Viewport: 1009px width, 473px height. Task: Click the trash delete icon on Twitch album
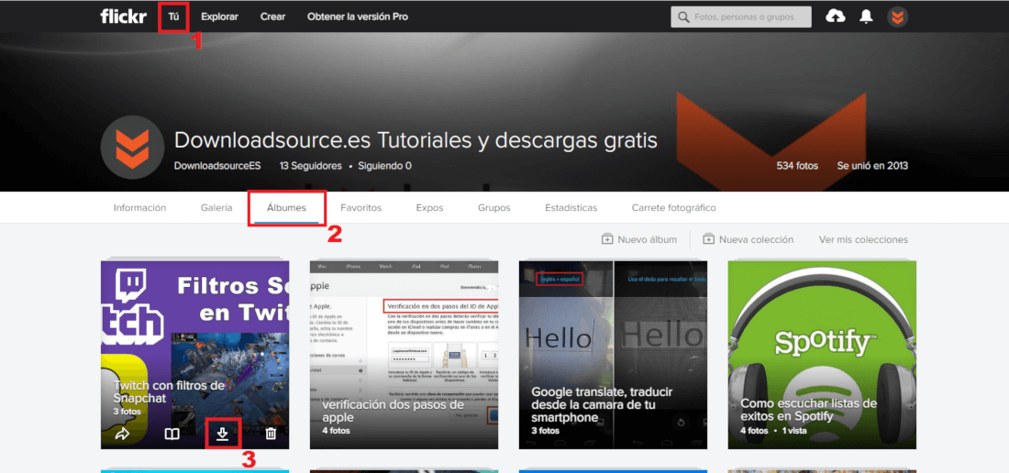[271, 434]
